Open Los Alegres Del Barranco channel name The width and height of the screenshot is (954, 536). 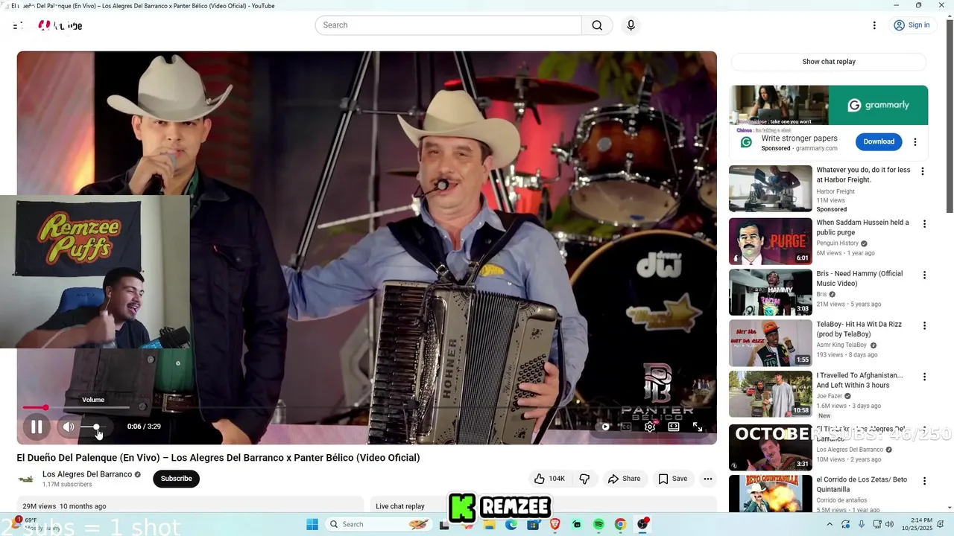coord(87,474)
